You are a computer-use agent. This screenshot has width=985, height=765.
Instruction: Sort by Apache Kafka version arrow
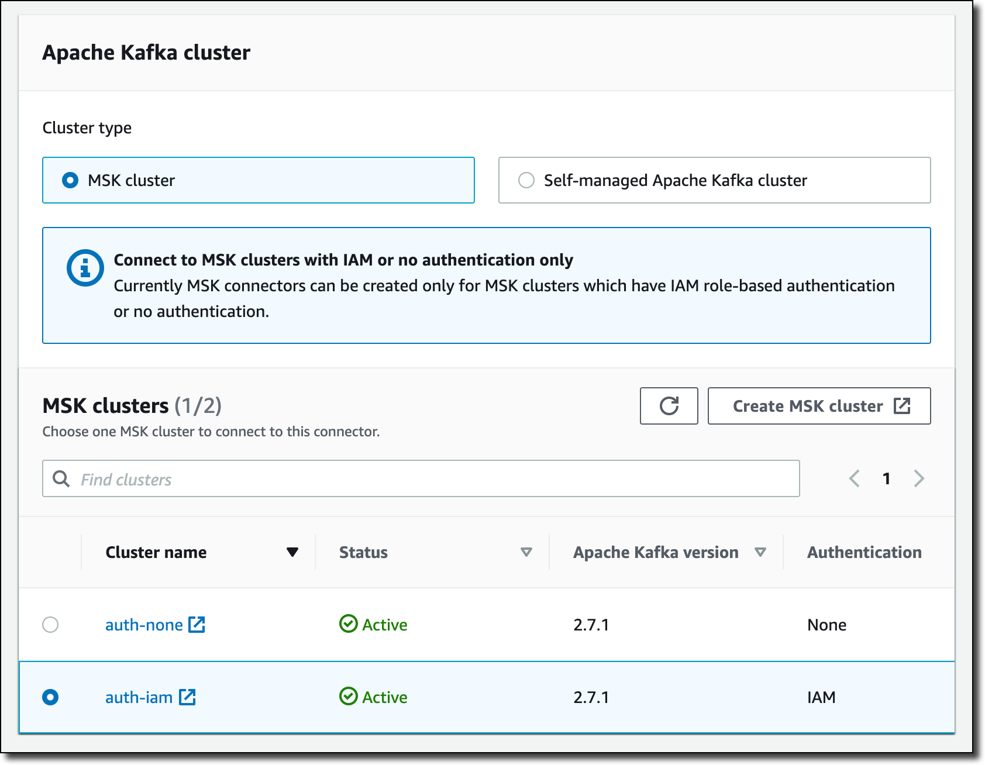coord(760,552)
